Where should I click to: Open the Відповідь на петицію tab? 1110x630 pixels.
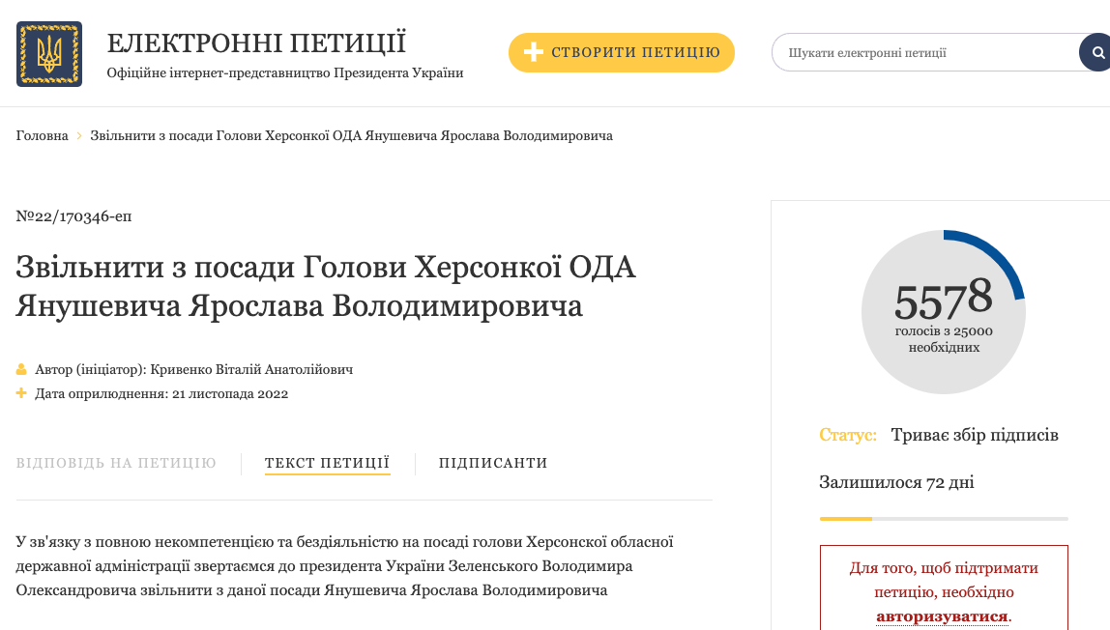[116, 464]
